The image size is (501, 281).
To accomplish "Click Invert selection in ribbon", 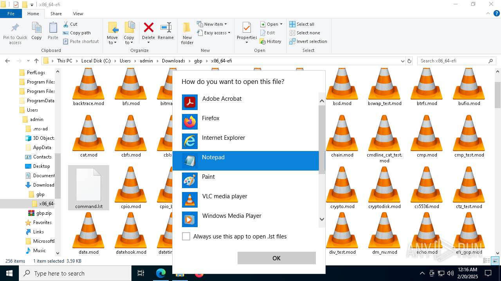I will click(308, 41).
